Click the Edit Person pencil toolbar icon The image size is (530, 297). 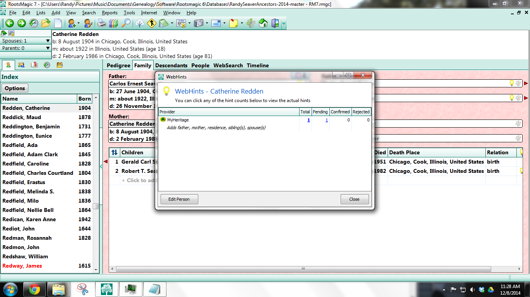coord(88,23)
